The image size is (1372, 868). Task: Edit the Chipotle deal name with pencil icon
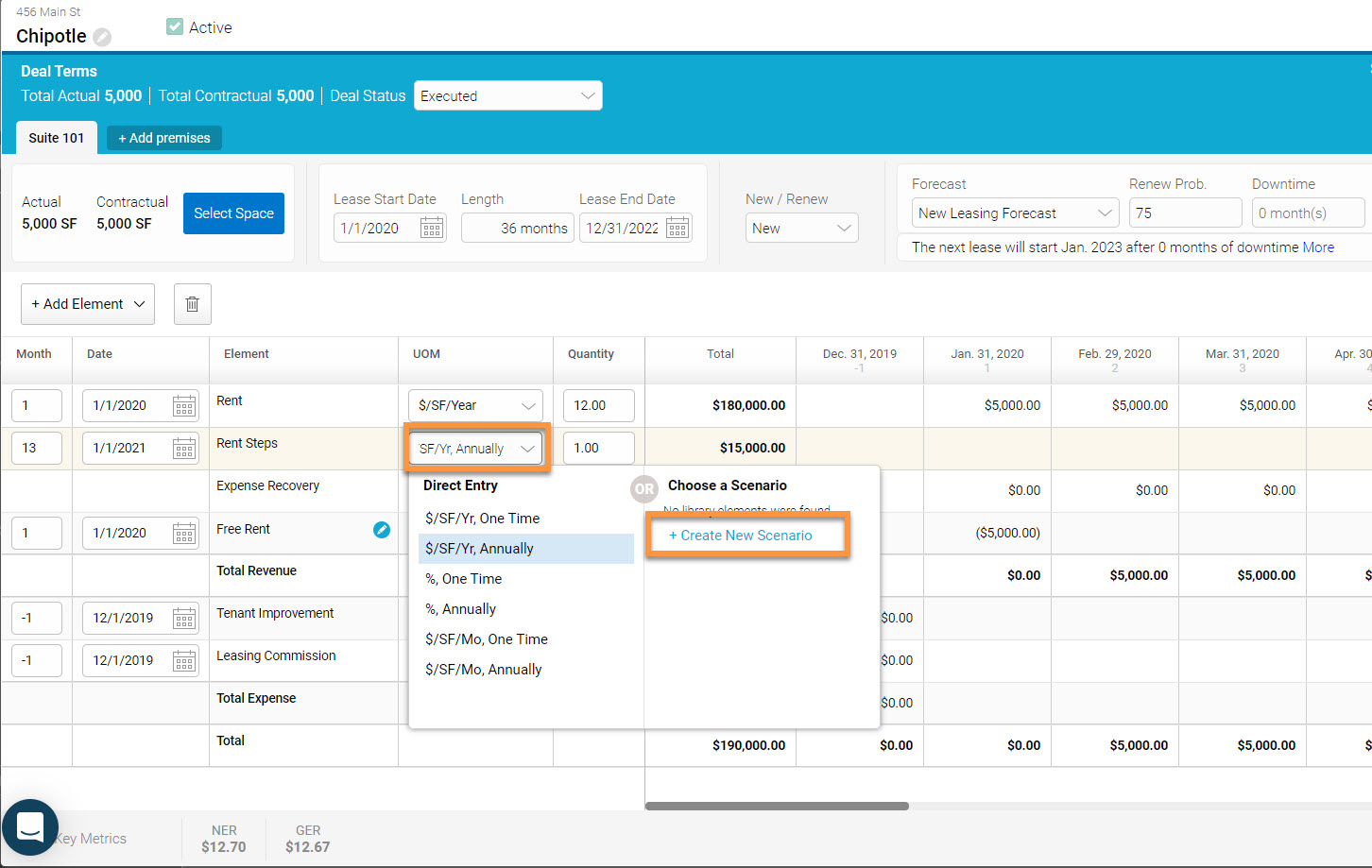pyautogui.click(x=103, y=37)
